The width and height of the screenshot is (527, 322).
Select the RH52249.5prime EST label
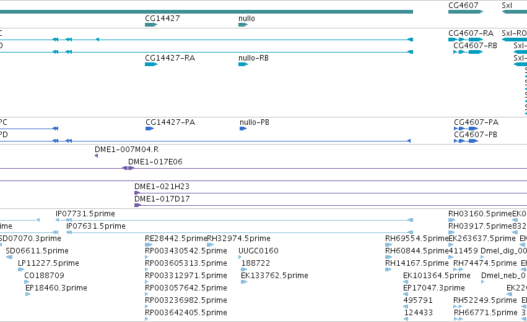click(x=485, y=300)
